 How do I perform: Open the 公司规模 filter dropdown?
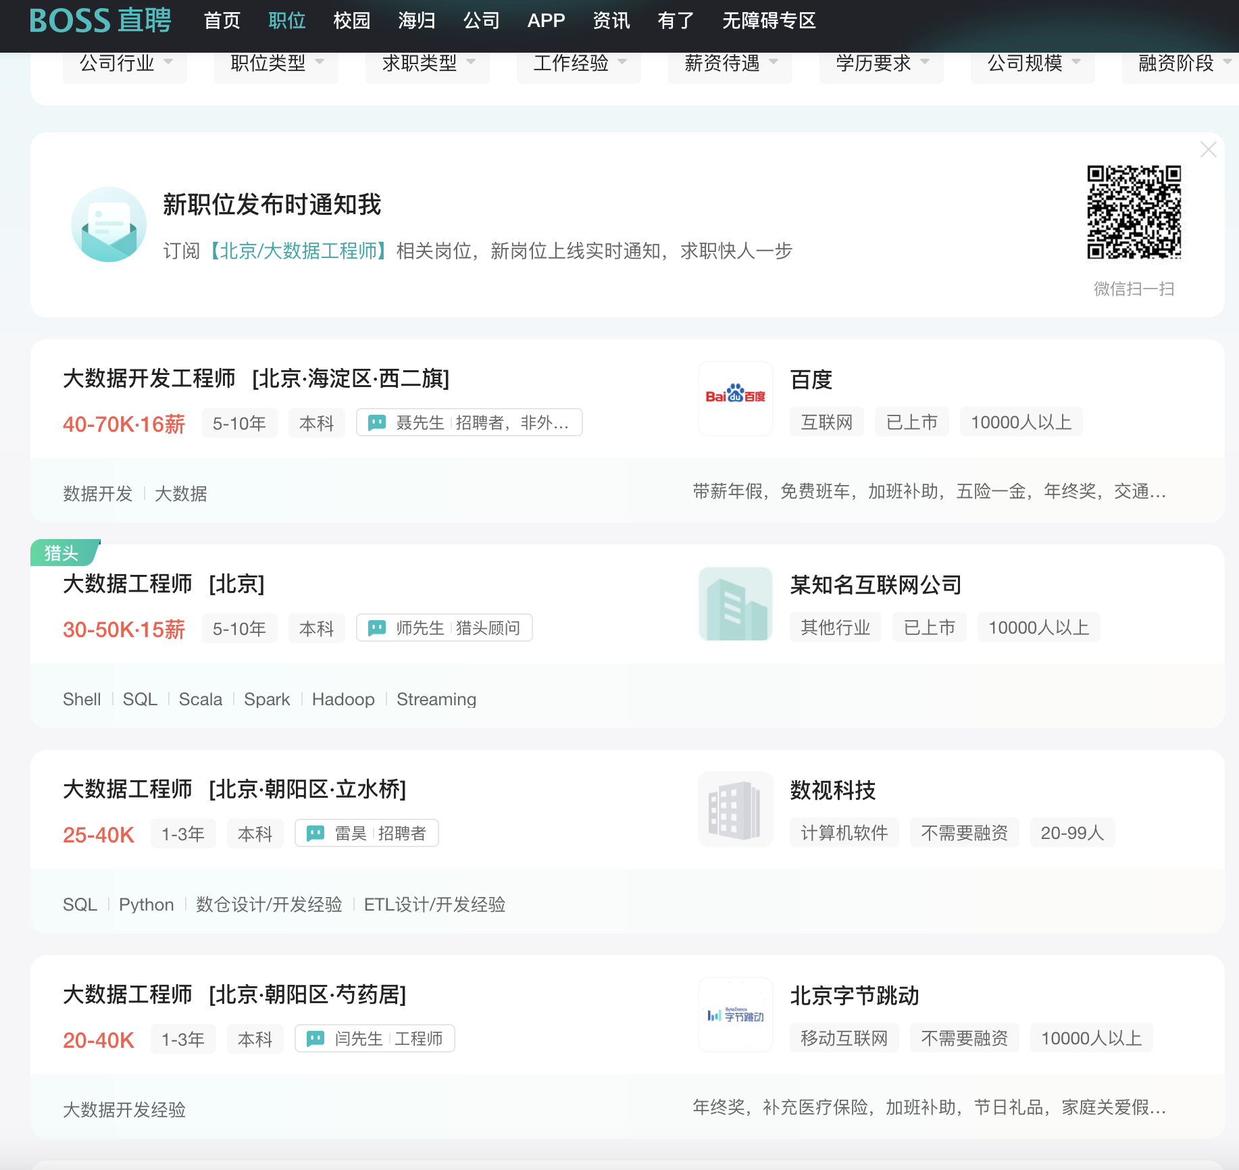point(1033,63)
